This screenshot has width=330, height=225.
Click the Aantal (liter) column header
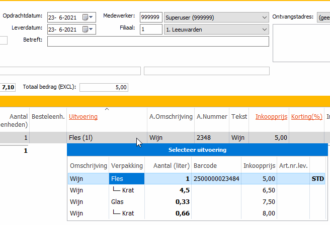coord(172,166)
